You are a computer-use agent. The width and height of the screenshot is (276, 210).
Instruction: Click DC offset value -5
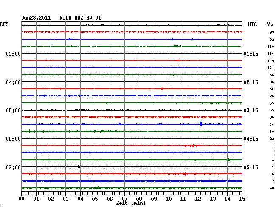[272, 174]
